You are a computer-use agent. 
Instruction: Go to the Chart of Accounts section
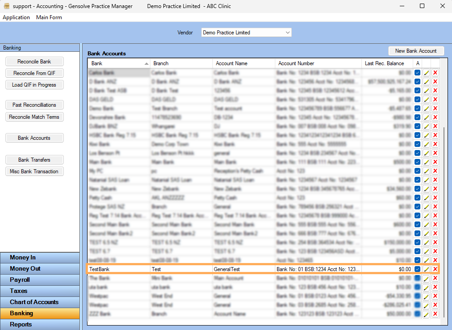point(40,302)
